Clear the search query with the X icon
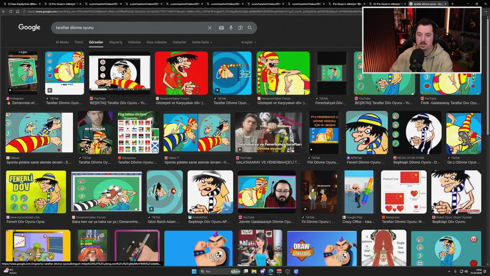Viewport: 490px width, 276px height. click(209, 28)
